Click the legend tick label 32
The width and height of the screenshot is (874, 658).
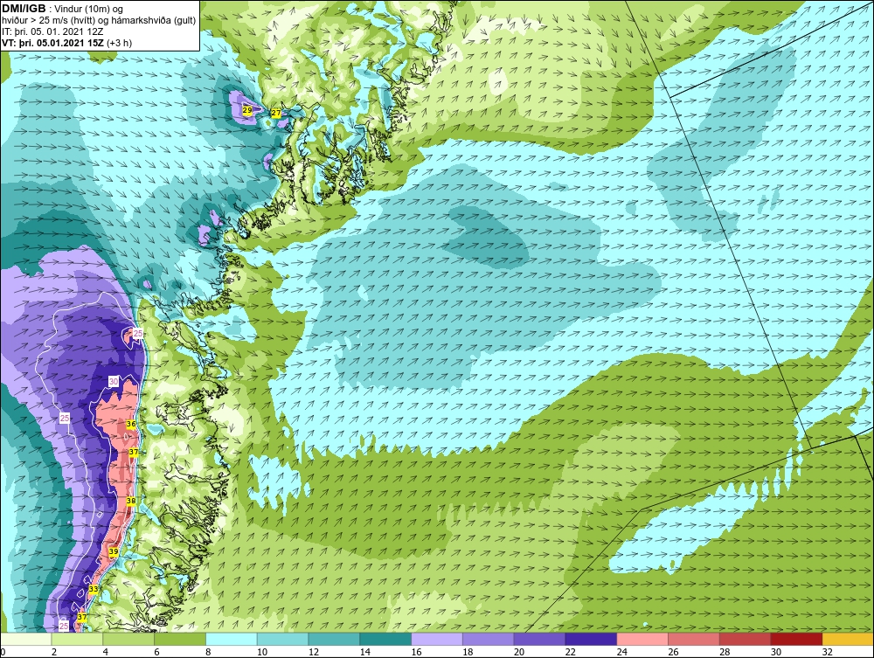coord(827,652)
